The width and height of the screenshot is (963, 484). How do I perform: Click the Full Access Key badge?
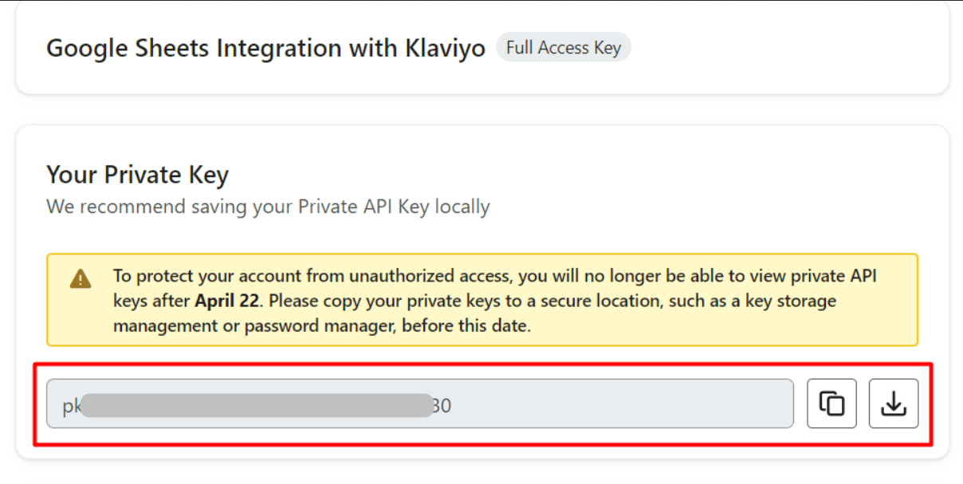tap(564, 47)
